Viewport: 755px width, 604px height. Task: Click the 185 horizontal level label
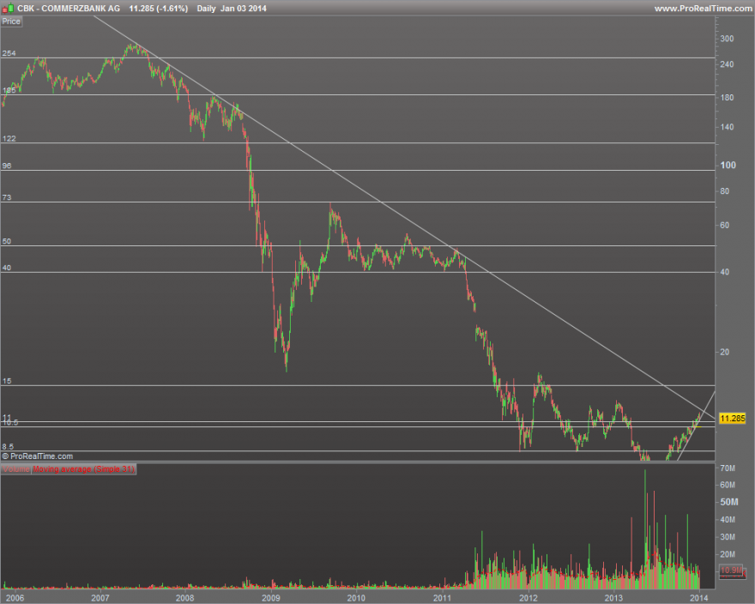point(9,90)
